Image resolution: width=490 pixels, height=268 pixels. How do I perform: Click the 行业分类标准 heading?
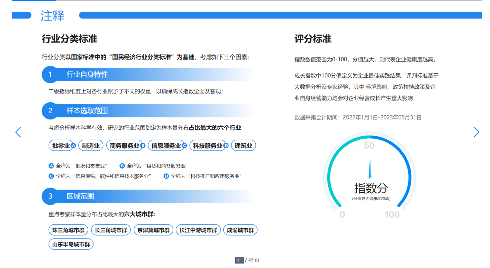[70, 39]
